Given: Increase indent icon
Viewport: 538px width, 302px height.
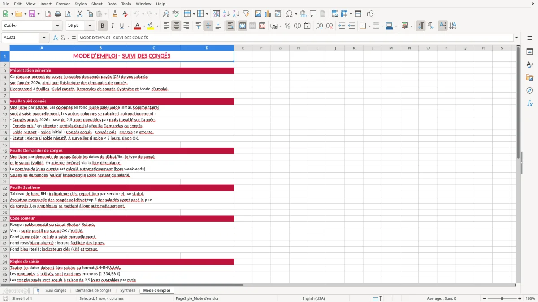Looking at the screenshot, I should coord(342,26).
